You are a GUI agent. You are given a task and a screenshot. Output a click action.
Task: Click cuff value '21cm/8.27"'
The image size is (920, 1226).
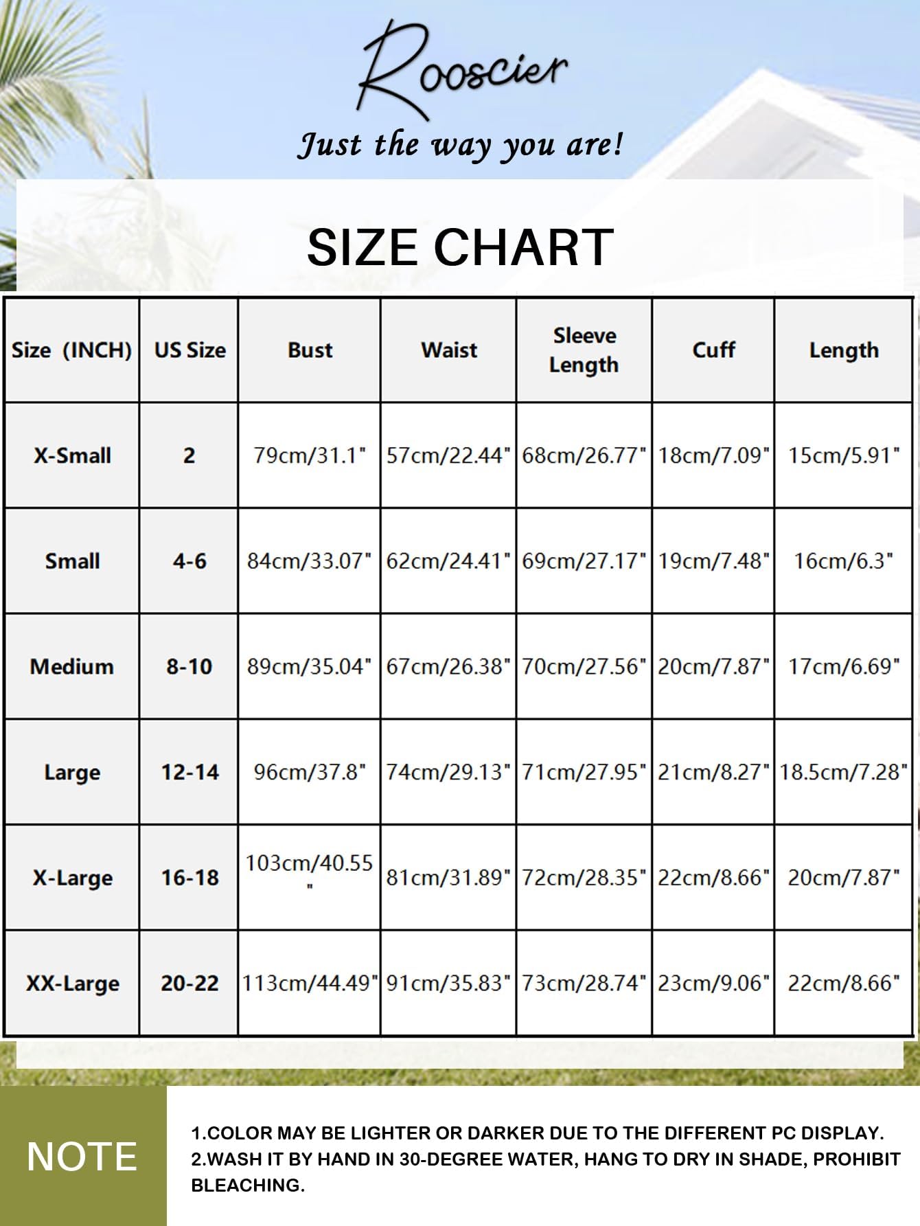[713, 772]
